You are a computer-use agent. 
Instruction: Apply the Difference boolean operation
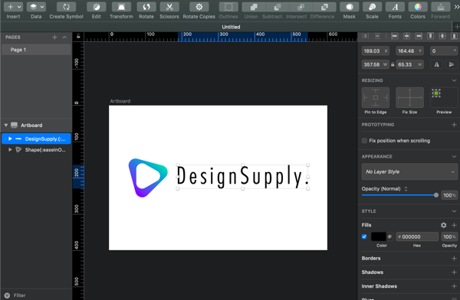pos(324,7)
